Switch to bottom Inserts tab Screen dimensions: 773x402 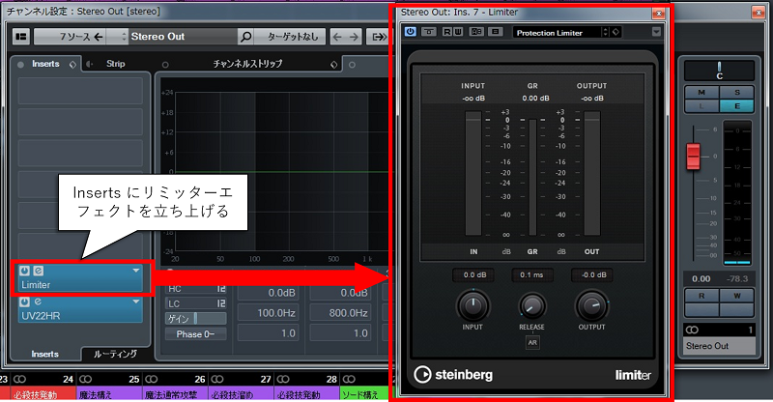click(44, 354)
